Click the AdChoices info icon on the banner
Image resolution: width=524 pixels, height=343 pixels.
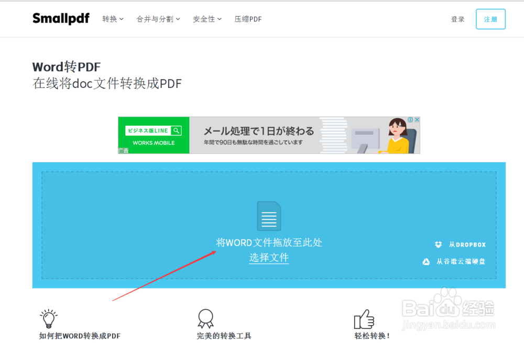point(411,119)
